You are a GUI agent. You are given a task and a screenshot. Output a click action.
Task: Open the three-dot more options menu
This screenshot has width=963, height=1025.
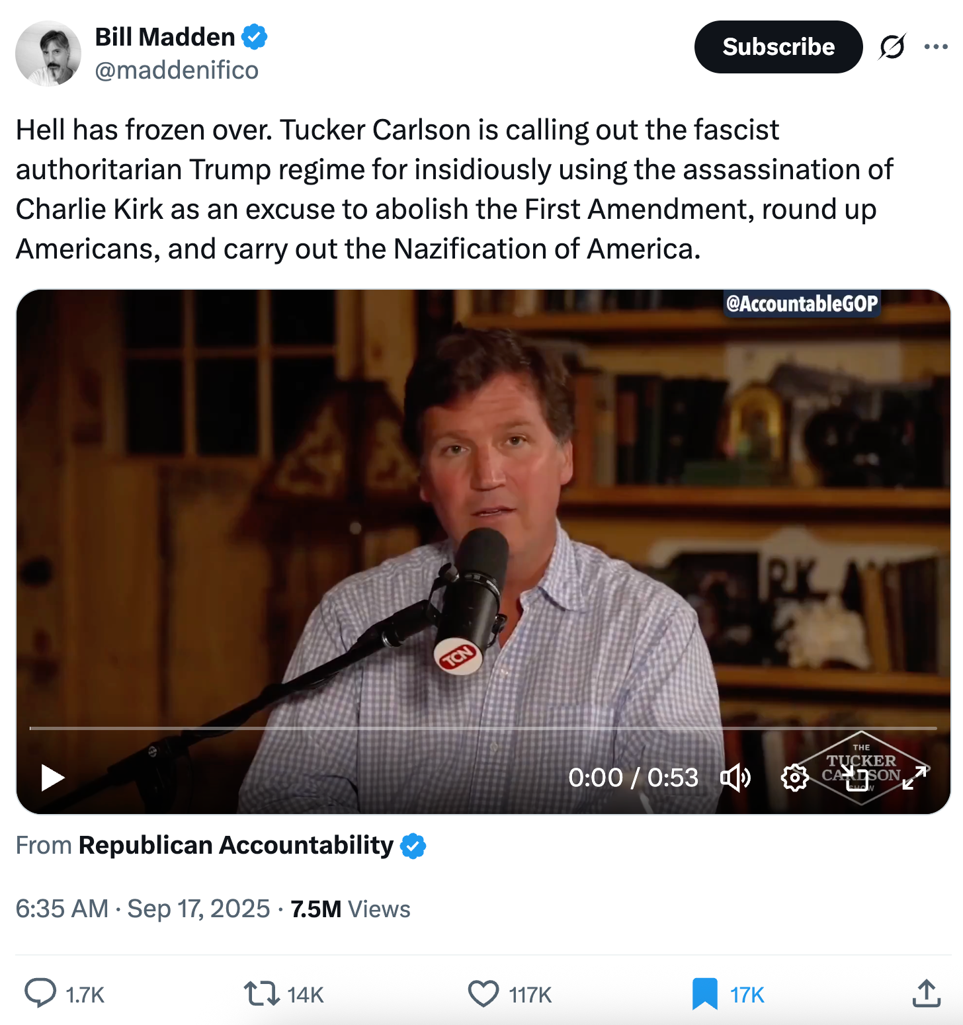click(x=936, y=46)
